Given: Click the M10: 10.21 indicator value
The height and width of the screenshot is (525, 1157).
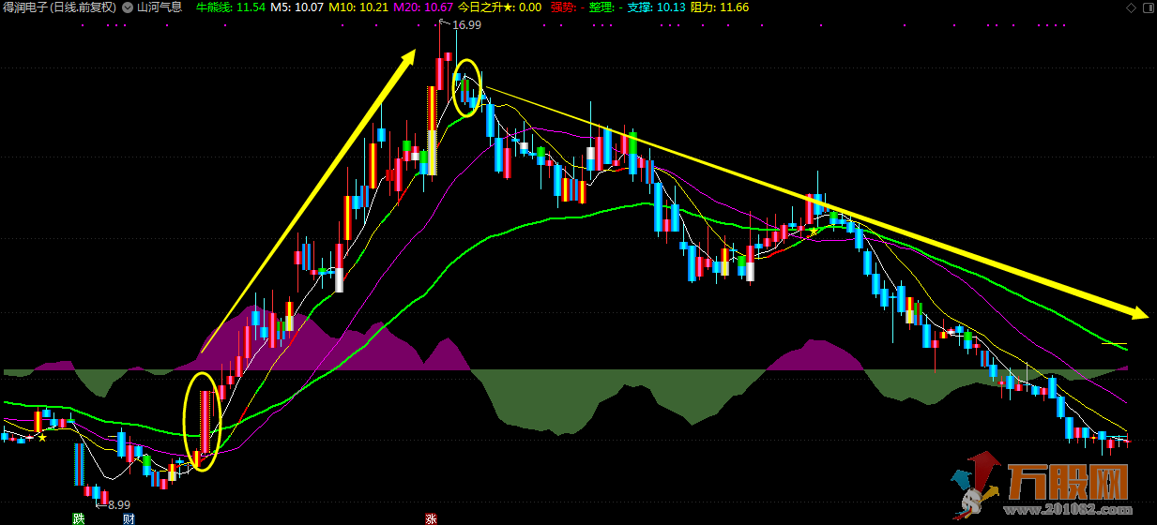Looking at the screenshot, I should (358, 7).
